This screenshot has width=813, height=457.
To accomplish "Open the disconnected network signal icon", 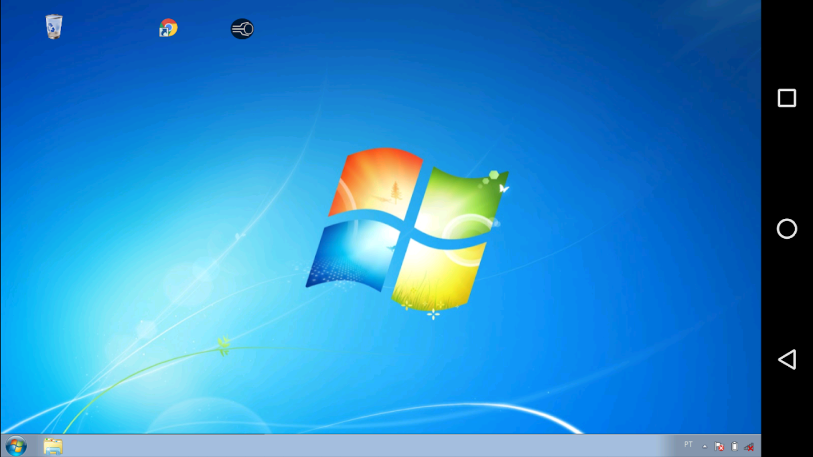I will [x=748, y=447].
